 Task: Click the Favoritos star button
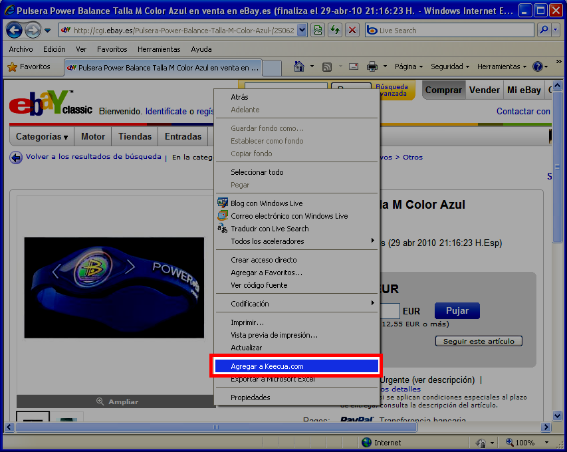(29, 67)
